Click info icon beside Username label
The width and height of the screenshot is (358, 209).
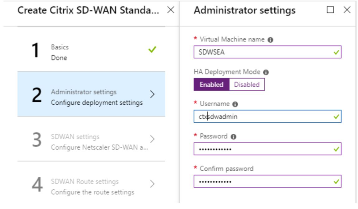point(235,104)
